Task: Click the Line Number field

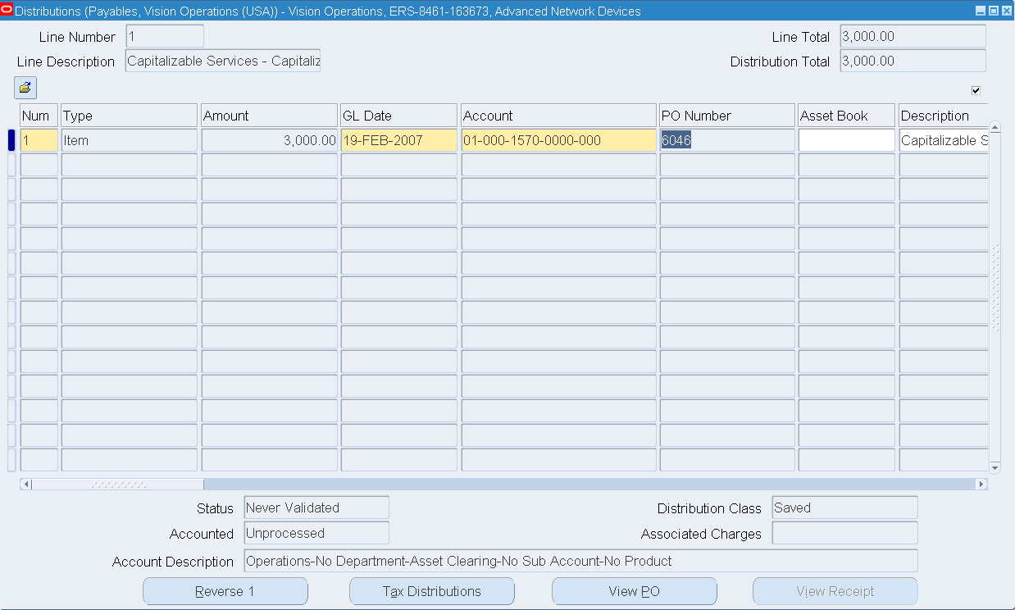Action: 165,36
